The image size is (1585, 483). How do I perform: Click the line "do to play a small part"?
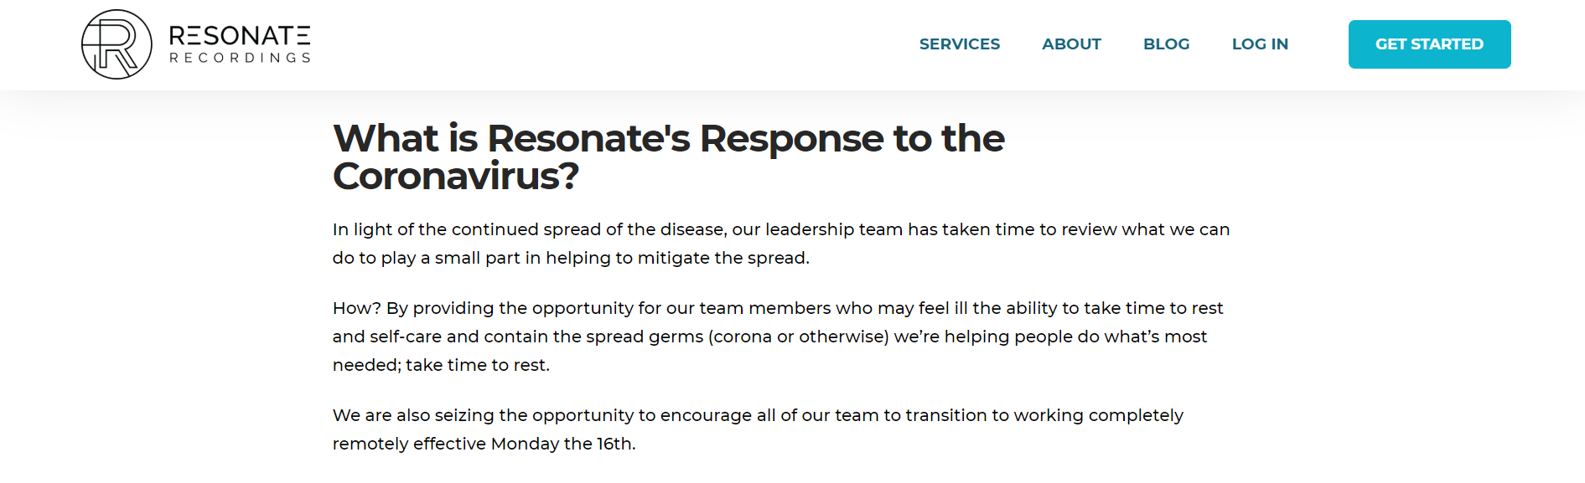click(570, 258)
